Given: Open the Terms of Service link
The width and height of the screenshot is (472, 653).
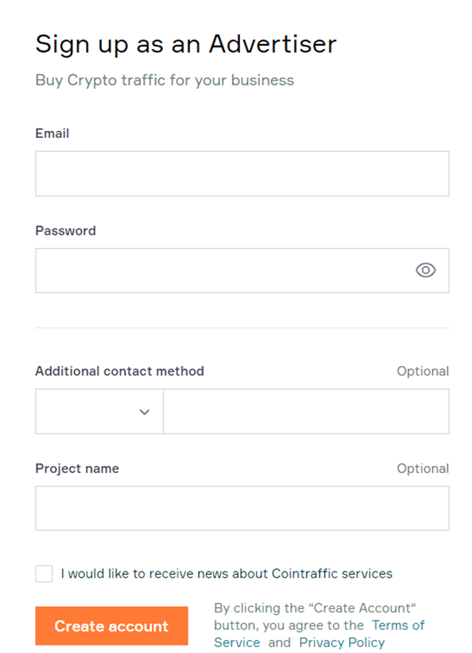Looking at the screenshot, I should click(398, 625).
